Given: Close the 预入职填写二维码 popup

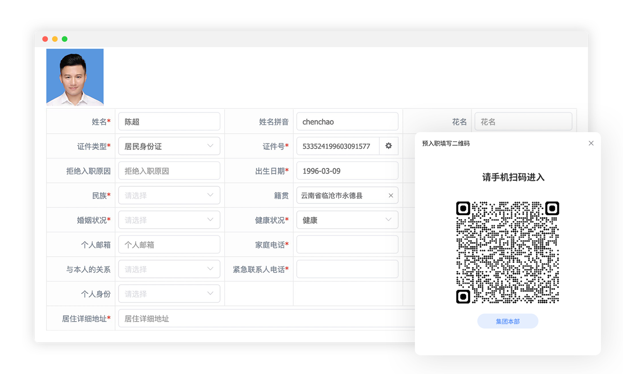Looking at the screenshot, I should pos(591,143).
